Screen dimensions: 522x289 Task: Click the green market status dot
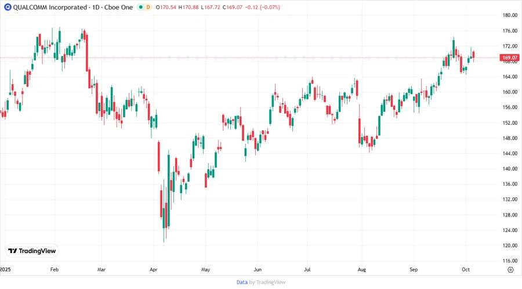pos(140,7)
